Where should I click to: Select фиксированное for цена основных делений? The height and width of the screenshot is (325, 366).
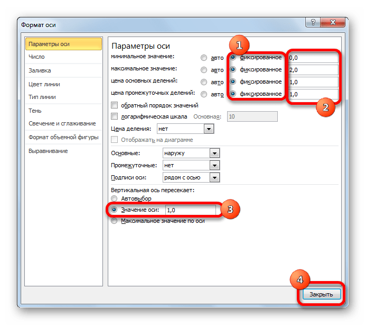pos(233,82)
